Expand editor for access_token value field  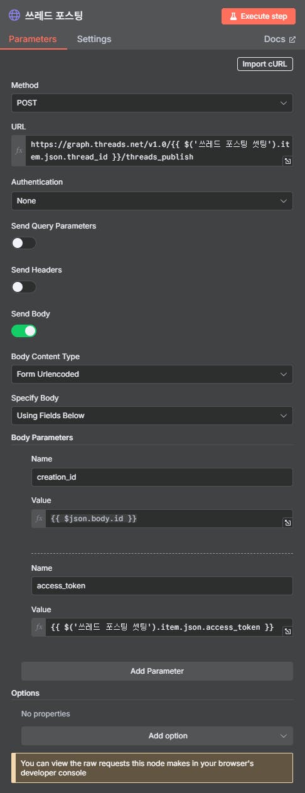coord(287,631)
